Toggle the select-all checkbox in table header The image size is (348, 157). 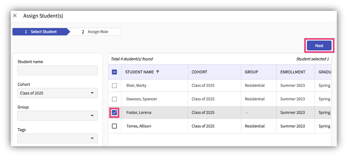click(x=114, y=72)
